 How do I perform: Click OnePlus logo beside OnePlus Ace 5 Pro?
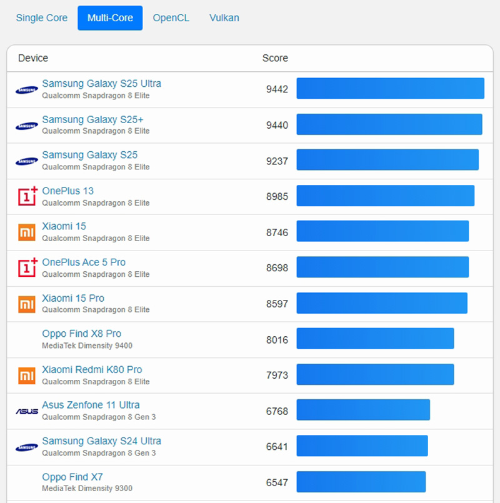point(27,268)
